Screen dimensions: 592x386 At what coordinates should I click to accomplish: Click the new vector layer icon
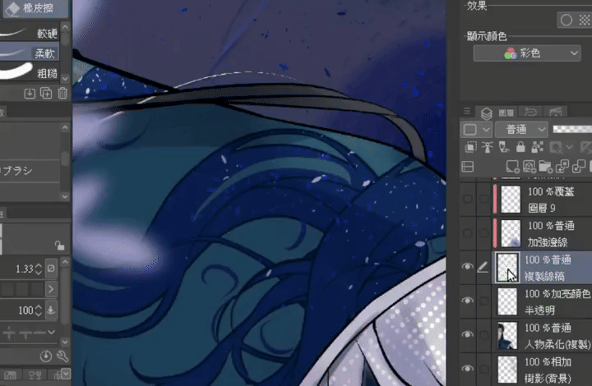point(529,166)
